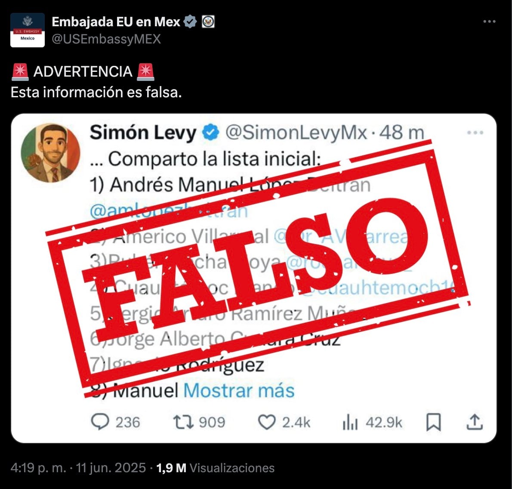This screenshot has width=512, height=489.
Task: Open the three-dot more options menu of the tweet
Action: (490, 22)
